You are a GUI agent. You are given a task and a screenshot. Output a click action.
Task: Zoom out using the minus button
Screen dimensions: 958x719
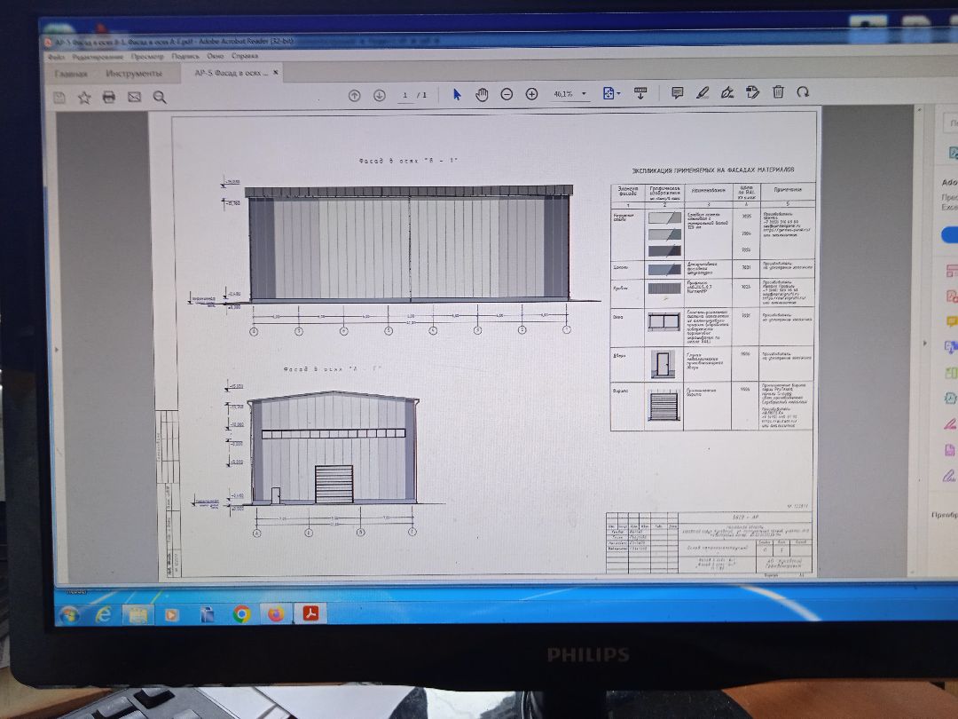pos(506,94)
